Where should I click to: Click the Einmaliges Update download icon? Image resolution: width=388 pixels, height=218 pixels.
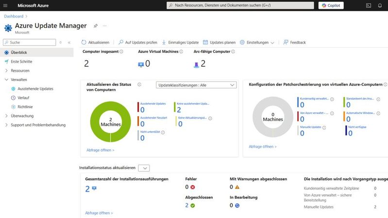[x=164, y=42]
